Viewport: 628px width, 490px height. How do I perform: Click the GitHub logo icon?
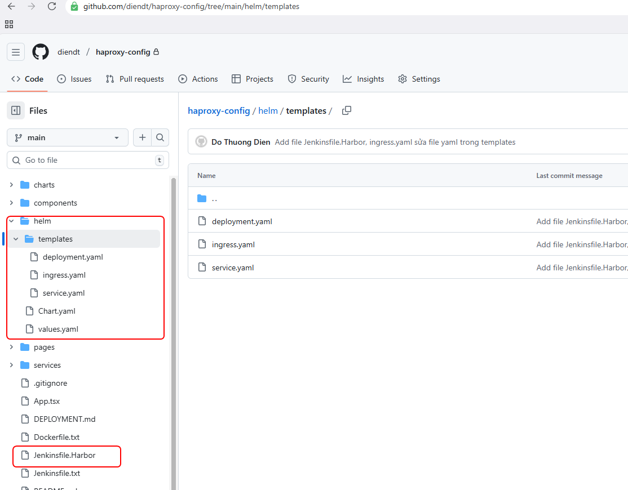click(x=41, y=52)
